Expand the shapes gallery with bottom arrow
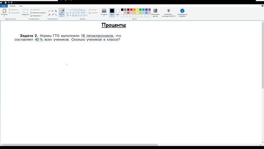The width and height of the screenshot is (264, 149). click(87, 15)
